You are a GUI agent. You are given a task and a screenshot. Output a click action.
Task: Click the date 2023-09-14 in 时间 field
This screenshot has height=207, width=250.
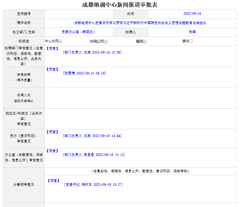(x=192, y=14)
